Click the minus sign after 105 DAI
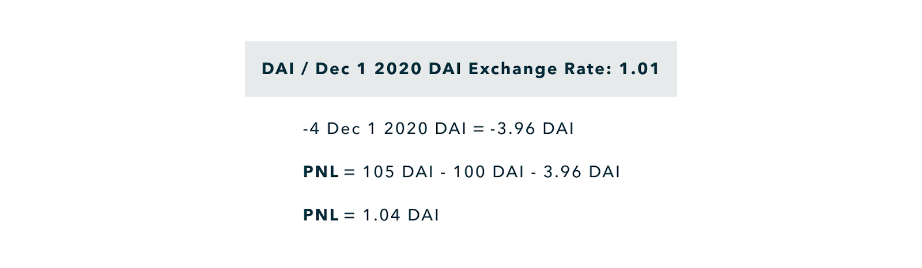 [x=443, y=173]
